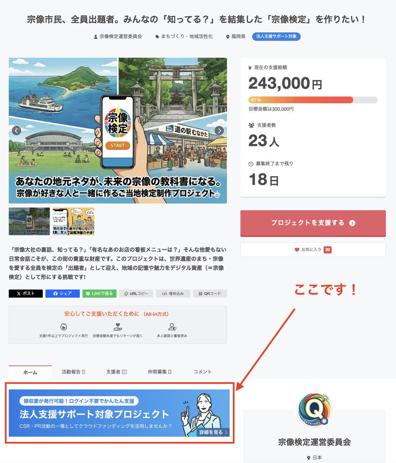Viewport: 396px width, 463px height.
Task: Open the embed code option
Action: coord(173,294)
